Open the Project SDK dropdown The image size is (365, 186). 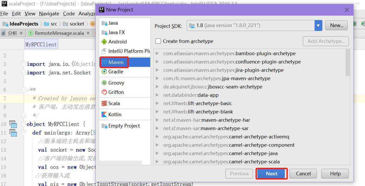(318, 25)
